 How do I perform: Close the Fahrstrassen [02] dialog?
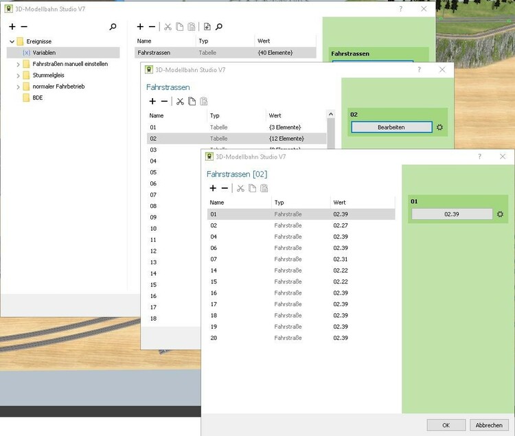[503, 157]
